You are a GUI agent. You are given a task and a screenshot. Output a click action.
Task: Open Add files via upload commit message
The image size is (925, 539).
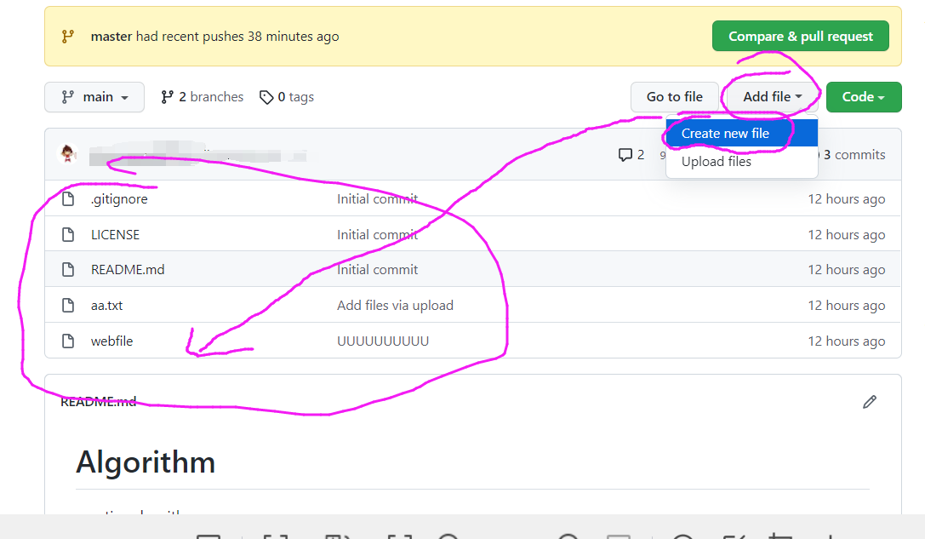(x=395, y=305)
